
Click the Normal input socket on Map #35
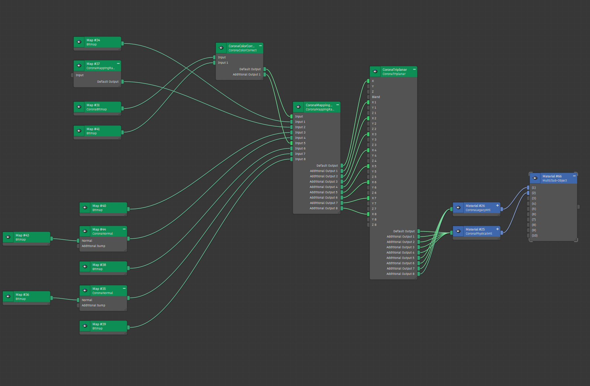click(78, 300)
